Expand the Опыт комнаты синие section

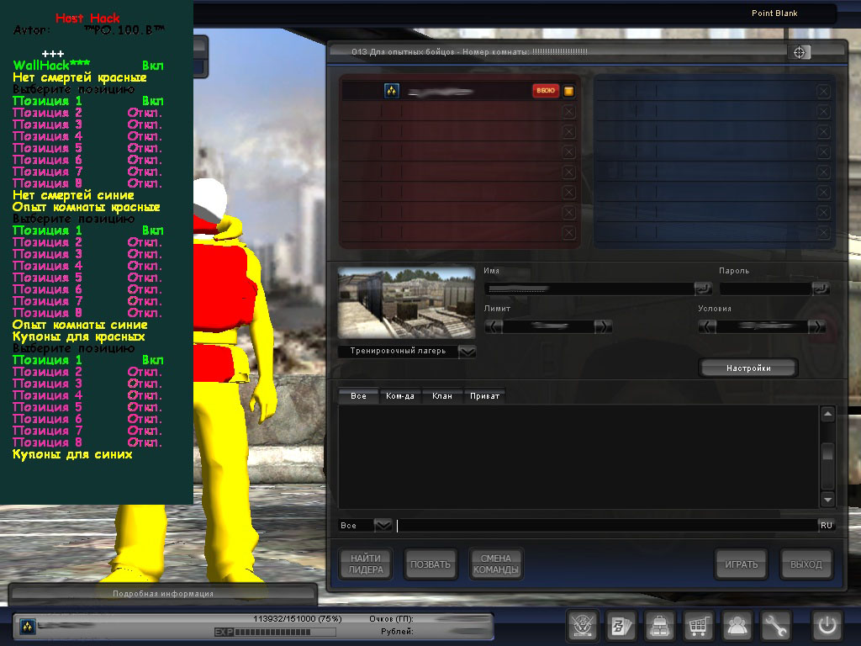pos(80,326)
